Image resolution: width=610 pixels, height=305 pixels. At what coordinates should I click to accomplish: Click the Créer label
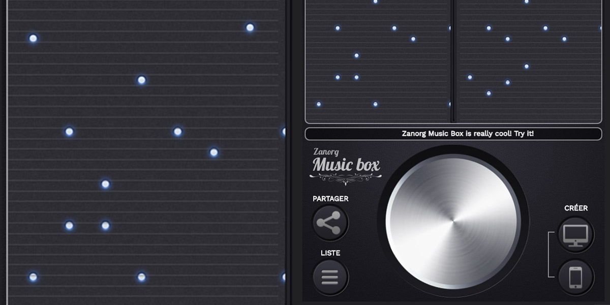click(x=576, y=208)
